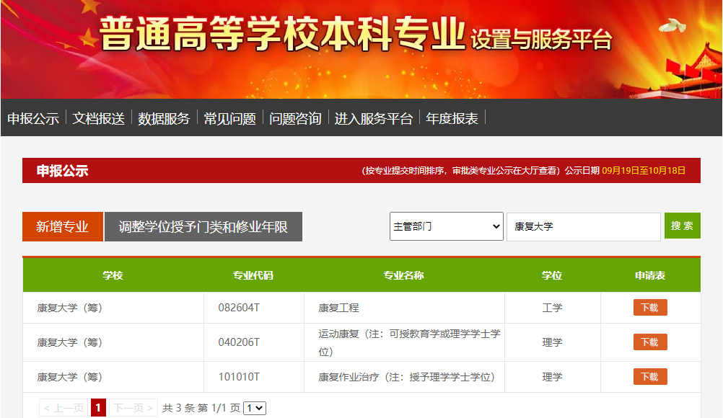The height and width of the screenshot is (418, 723).
Task: Click the 申报公示 banner heading
Action: point(62,171)
